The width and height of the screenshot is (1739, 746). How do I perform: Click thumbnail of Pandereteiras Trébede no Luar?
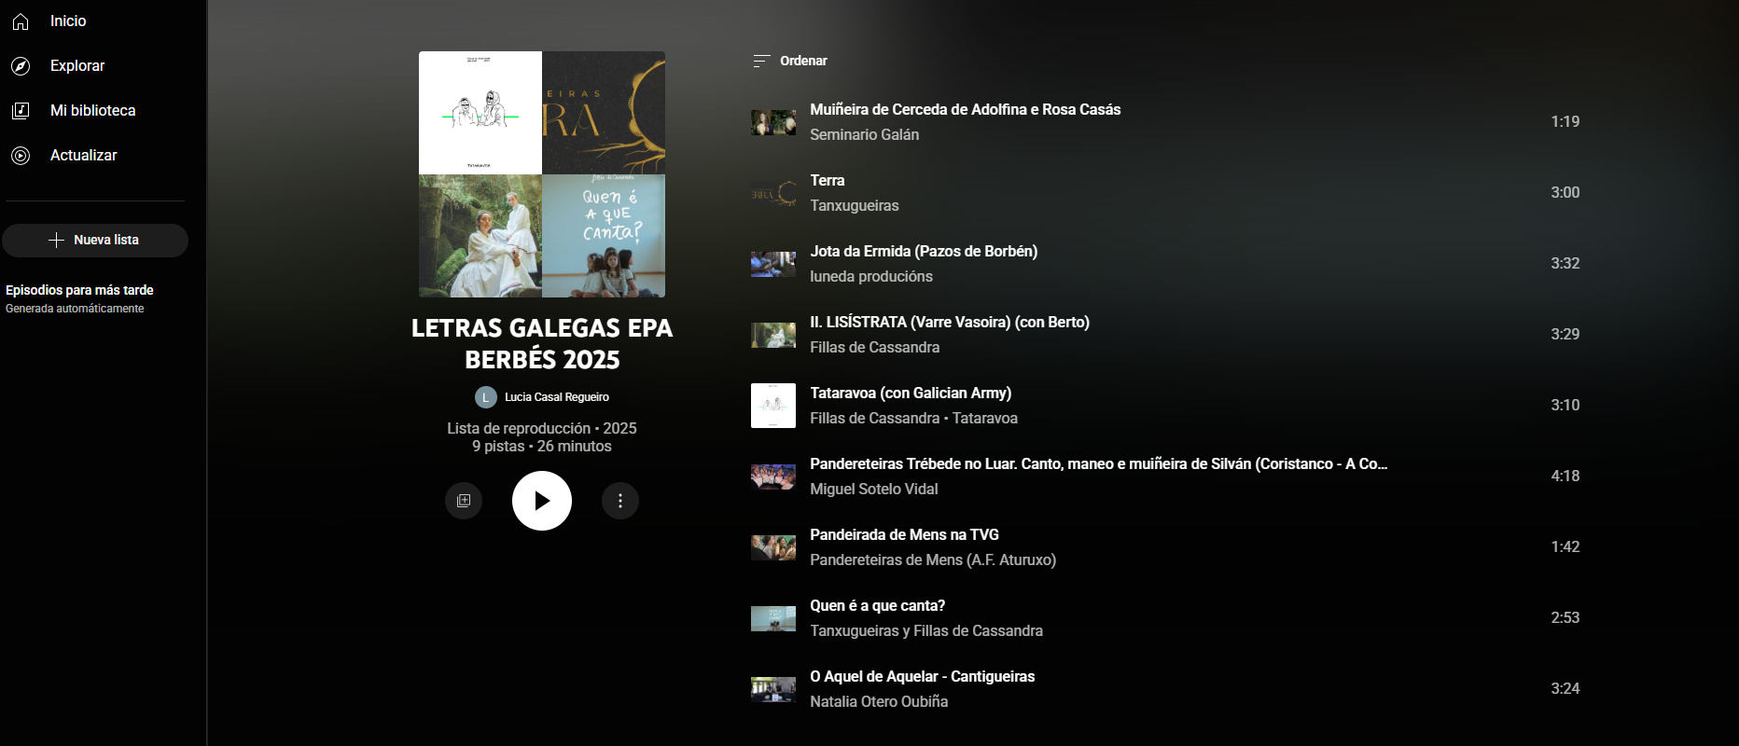pos(773,477)
